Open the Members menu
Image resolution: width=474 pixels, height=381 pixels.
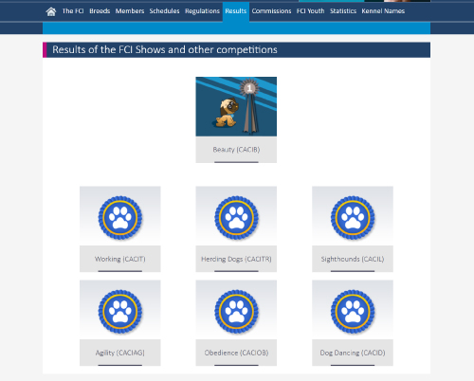(130, 11)
